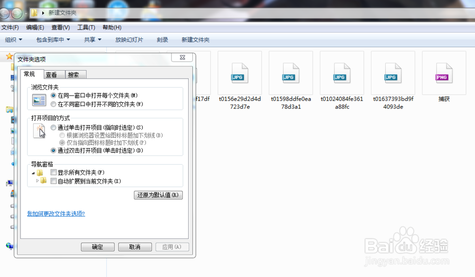Image resolution: width=475 pixels, height=277 pixels.
Task: Open the 我如何更改文件夹选项 help link
Action: pyautogui.click(x=56, y=214)
